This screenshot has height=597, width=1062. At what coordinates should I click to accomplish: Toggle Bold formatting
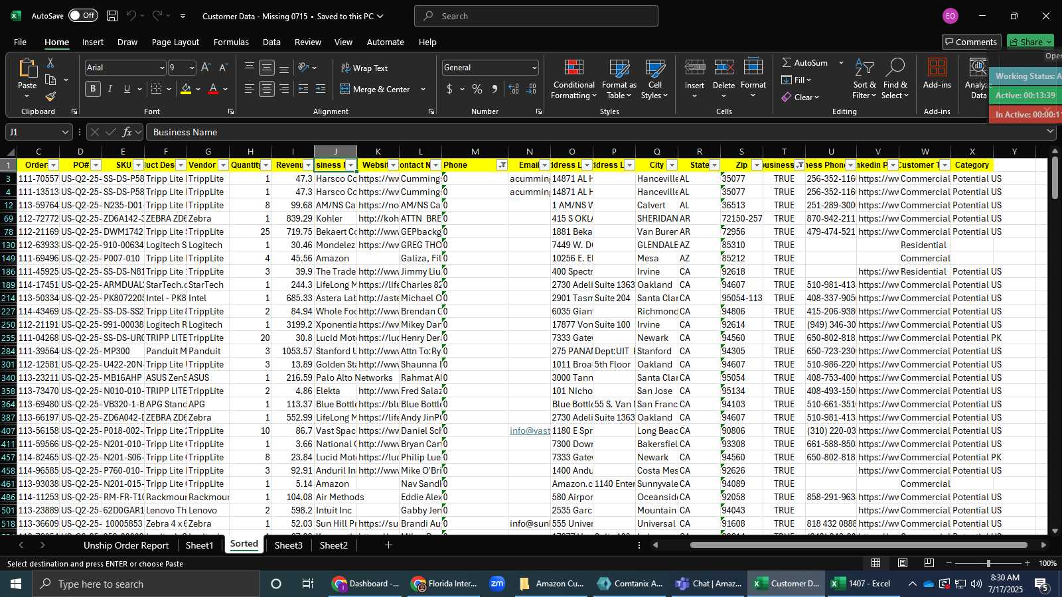[93, 89]
